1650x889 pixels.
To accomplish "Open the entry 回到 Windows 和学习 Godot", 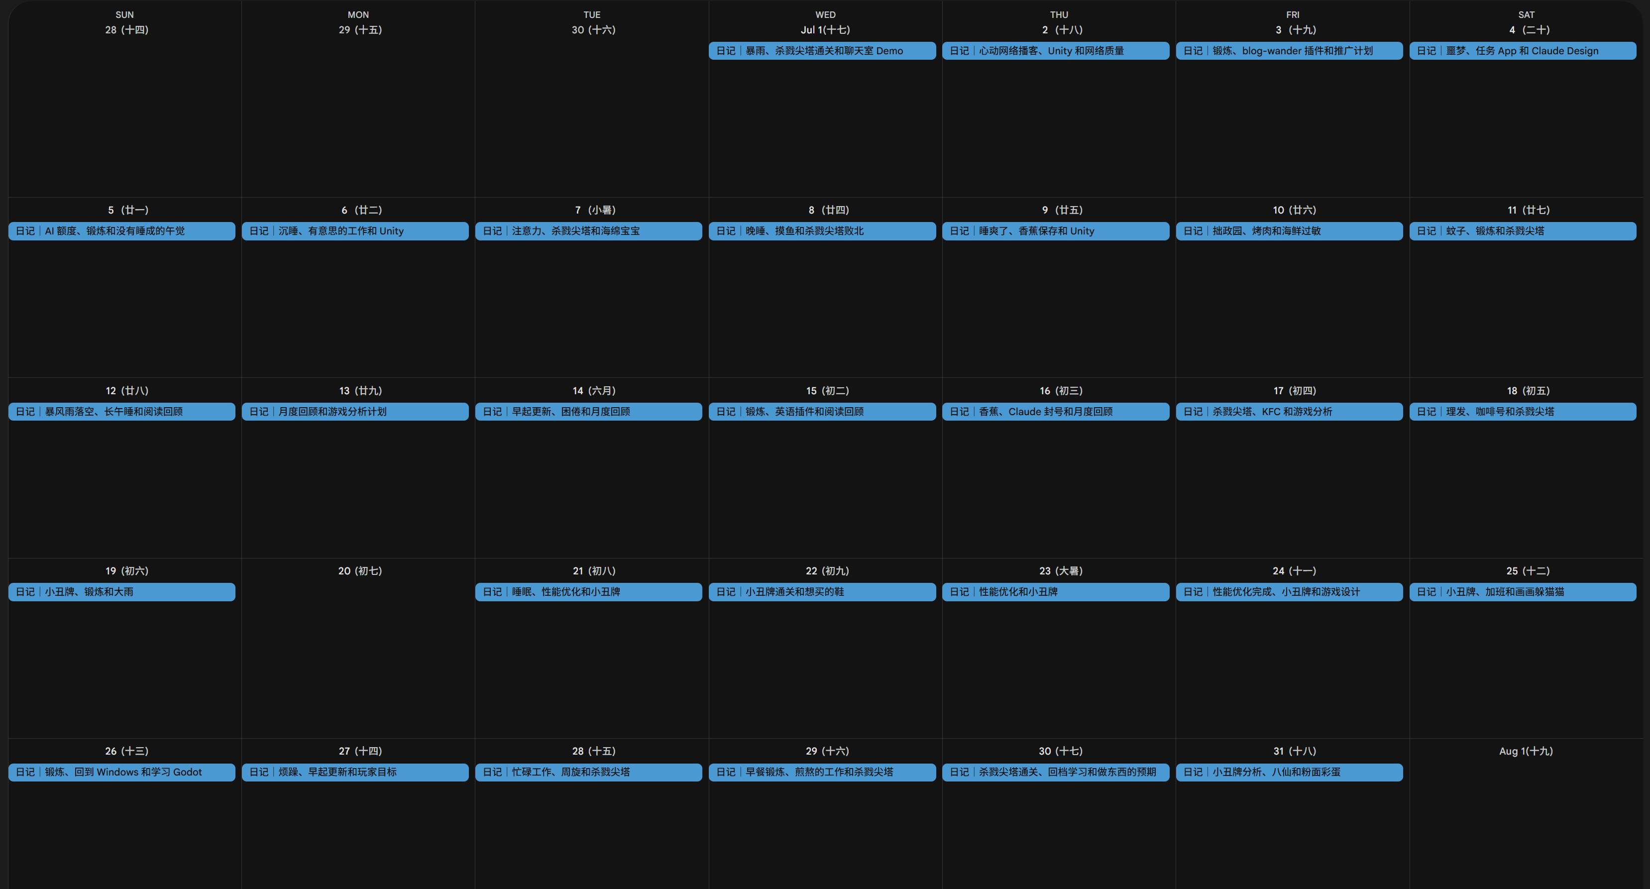I will 122,773.
